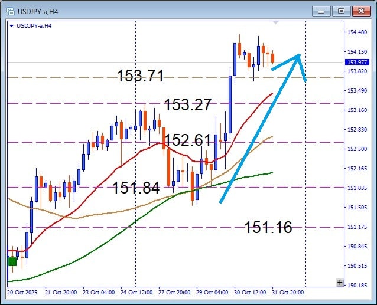Maximize the USDJPY chart window
The height and width of the screenshot is (305, 377).
coord(341,11)
